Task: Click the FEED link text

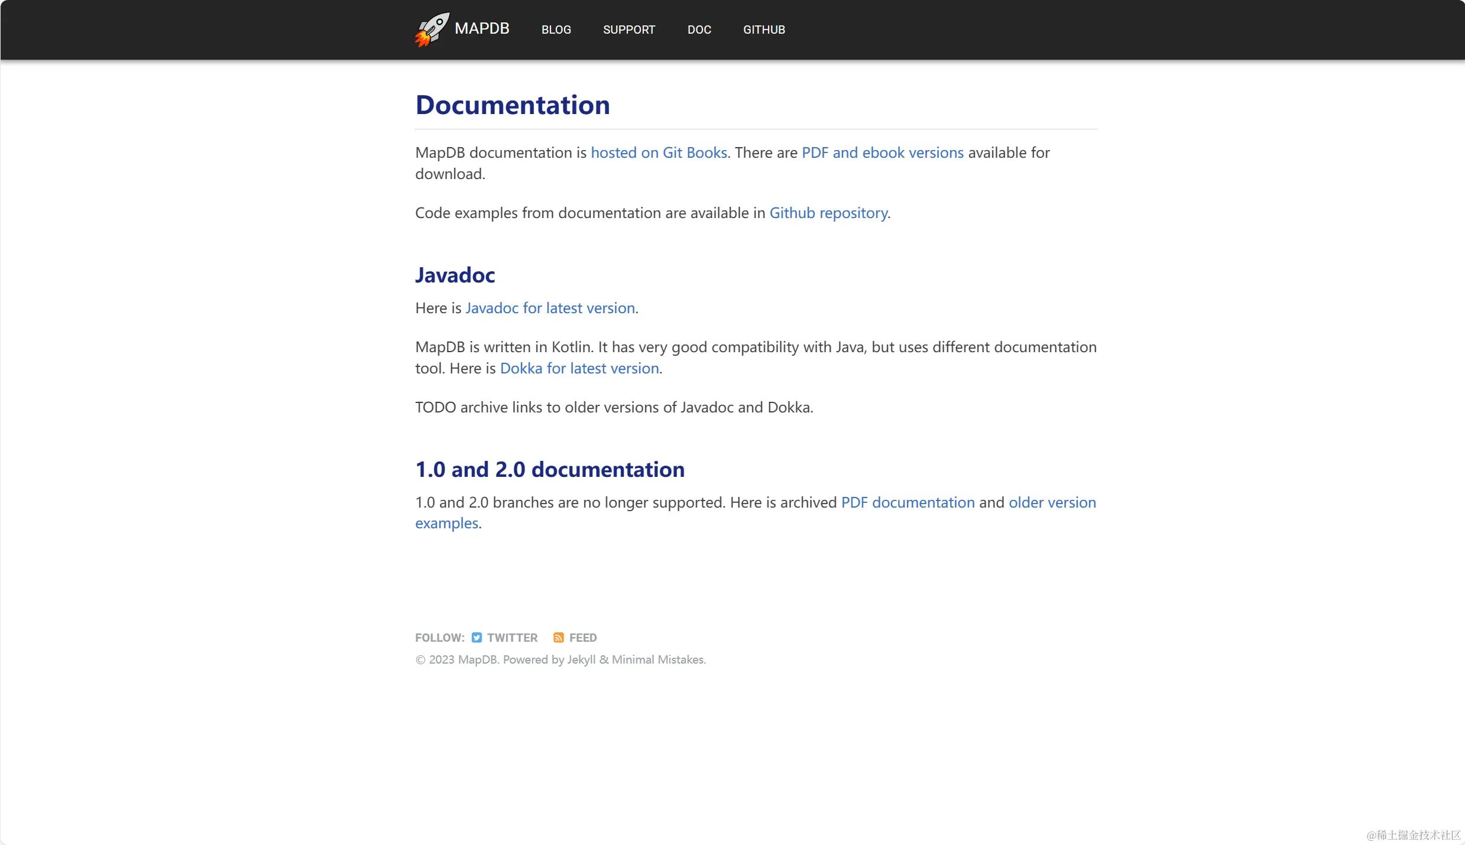Action: coord(583,638)
